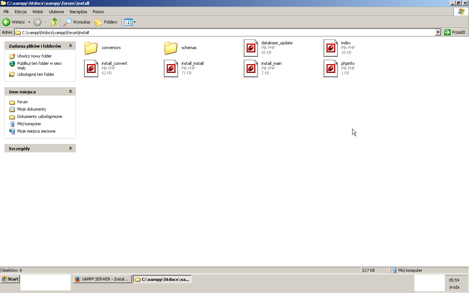The width and height of the screenshot is (469, 293).
Task: Go up one folder level
Action: point(54,22)
